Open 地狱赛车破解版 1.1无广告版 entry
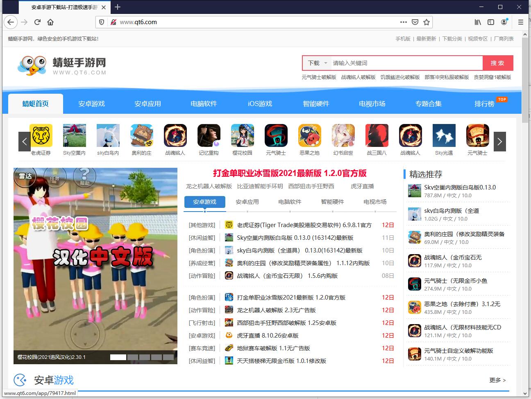This screenshot has height=399, width=531. click(x=273, y=348)
